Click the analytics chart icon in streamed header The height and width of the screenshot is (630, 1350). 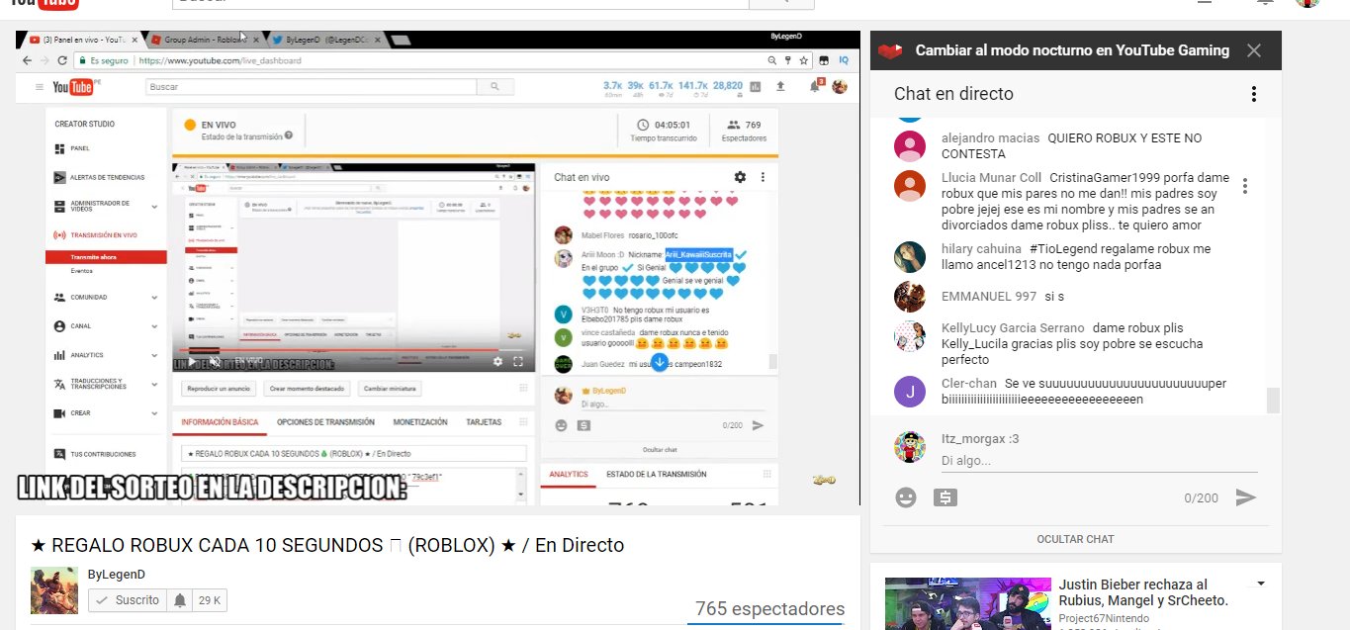pyautogui.click(x=756, y=87)
